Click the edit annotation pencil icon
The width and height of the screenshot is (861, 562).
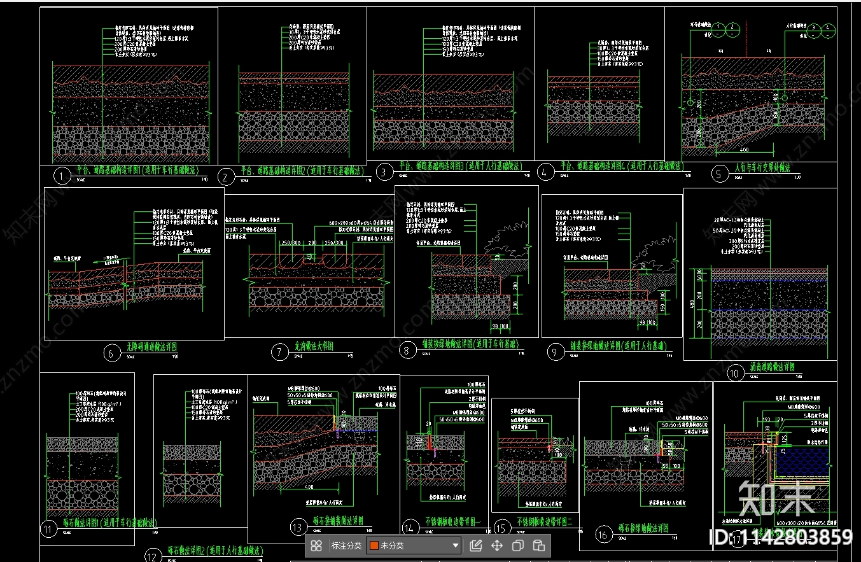click(475, 545)
